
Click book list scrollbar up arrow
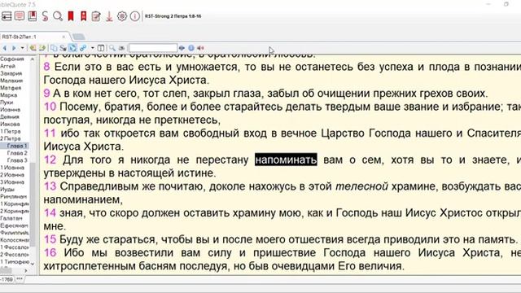[x=33, y=59]
